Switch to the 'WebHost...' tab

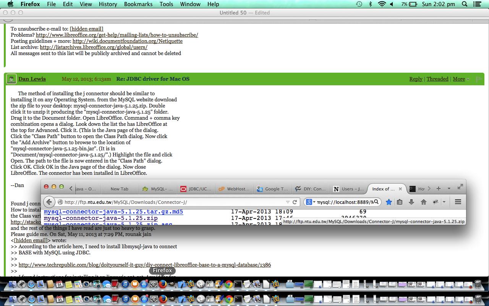coord(234,189)
